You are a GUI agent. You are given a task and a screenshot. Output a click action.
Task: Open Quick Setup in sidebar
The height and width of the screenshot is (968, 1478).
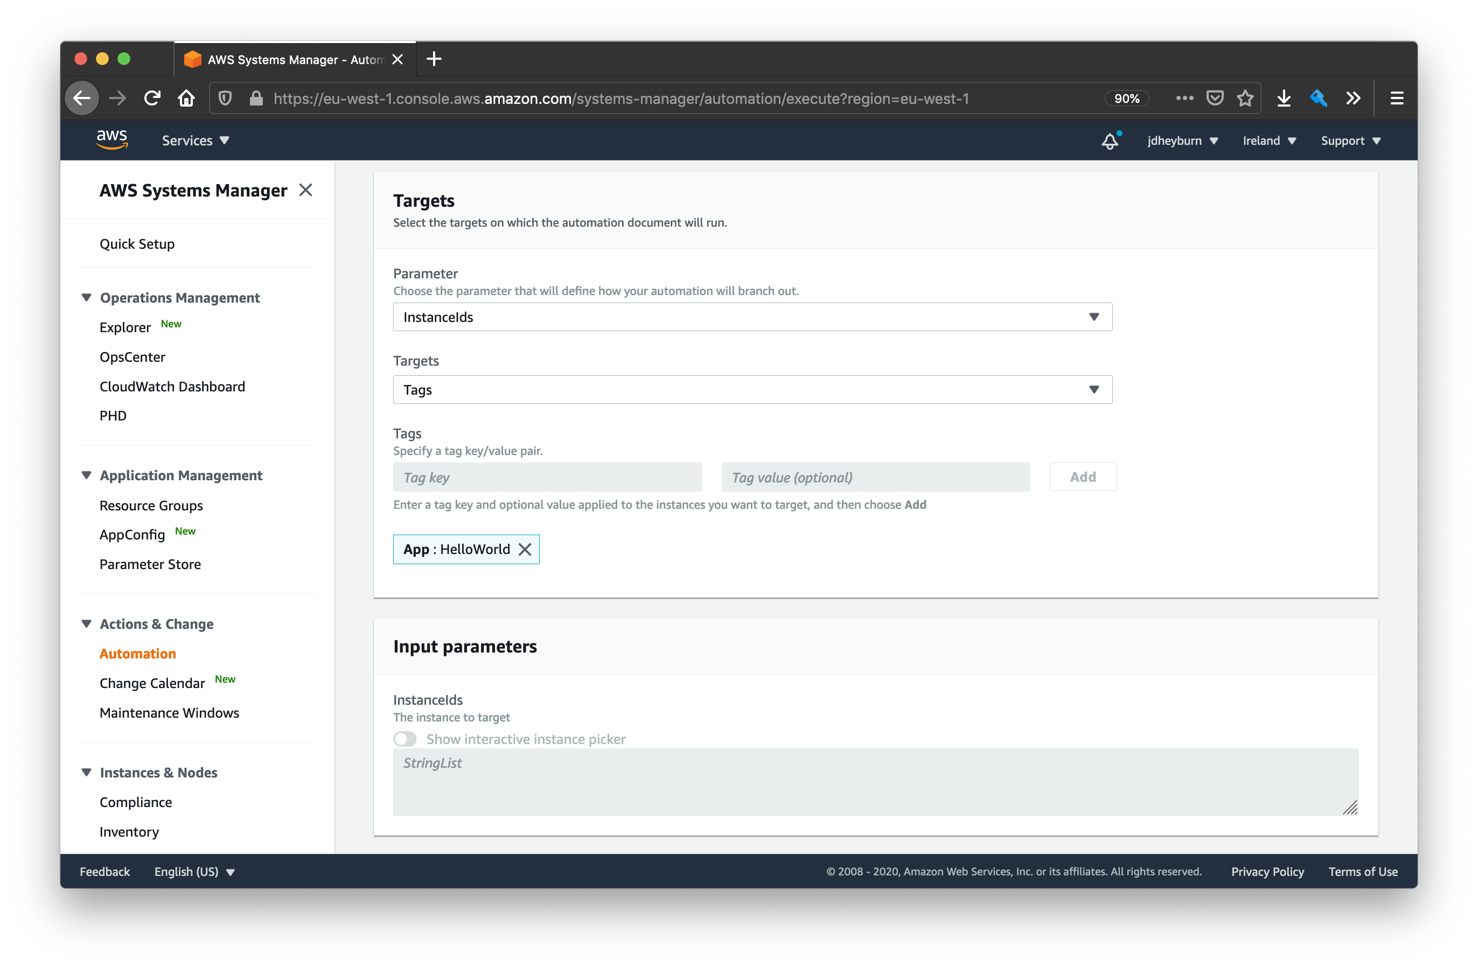coord(137,243)
